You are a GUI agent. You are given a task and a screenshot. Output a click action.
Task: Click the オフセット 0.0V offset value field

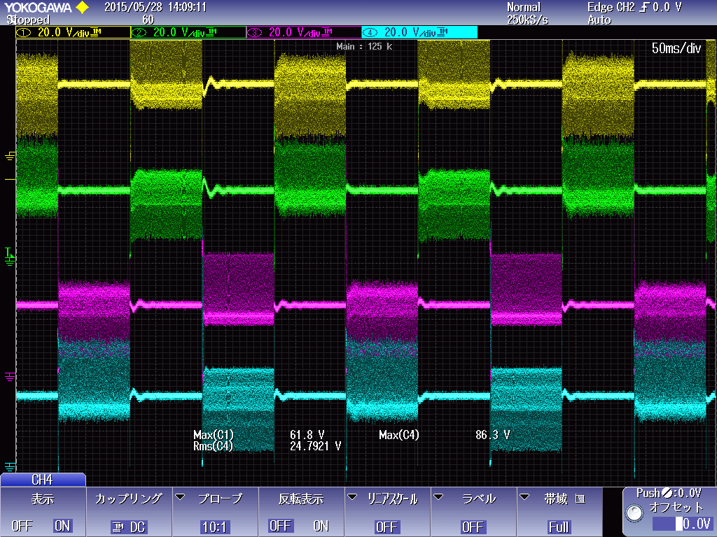click(x=682, y=523)
